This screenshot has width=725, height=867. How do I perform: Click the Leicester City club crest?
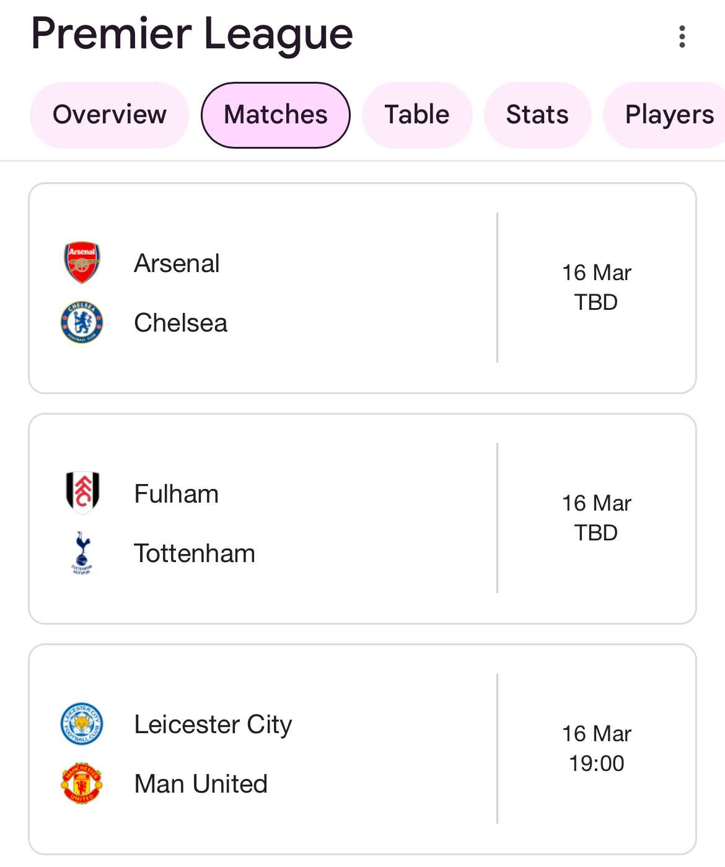[82, 724]
